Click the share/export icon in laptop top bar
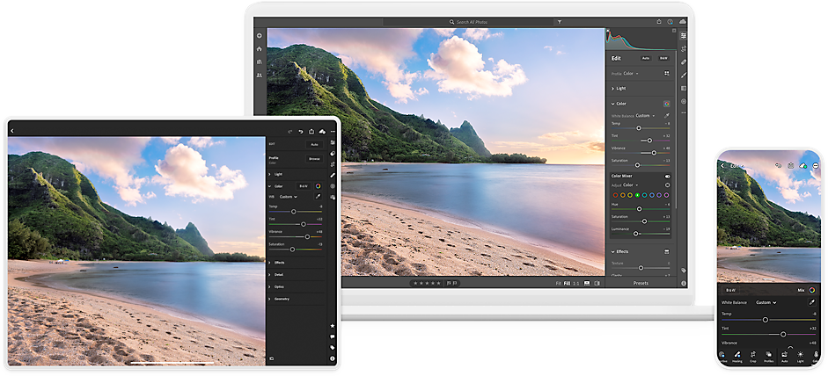828x376 pixels. pos(659,22)
